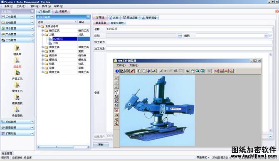Click the zoom in magnifier icon
Screen dimensions: 279x161
point(138,71)
